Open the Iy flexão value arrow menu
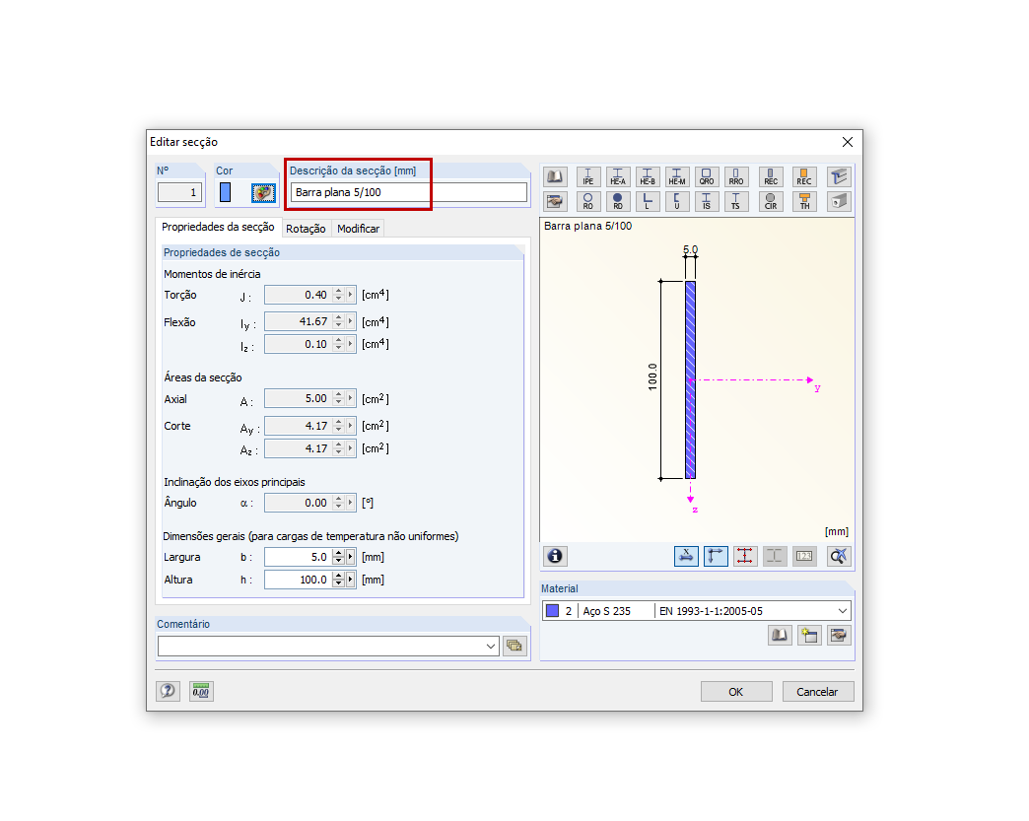The image size is (1029, 821). click(x=351, y=321)
